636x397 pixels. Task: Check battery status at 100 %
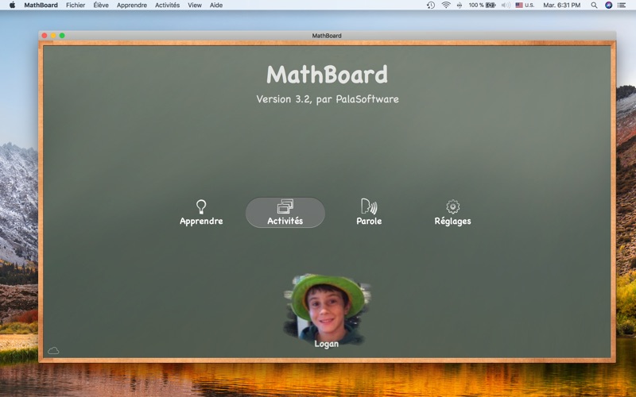(x=483, y=6)
